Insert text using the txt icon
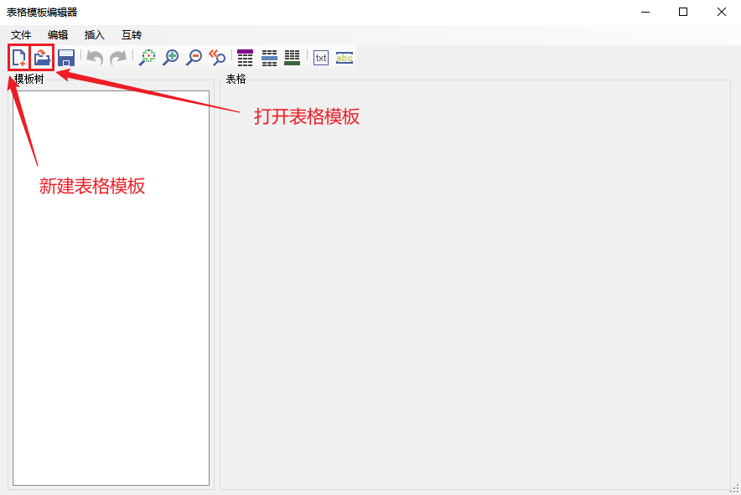This screenshot has height=495, width=741. (321, 58)
